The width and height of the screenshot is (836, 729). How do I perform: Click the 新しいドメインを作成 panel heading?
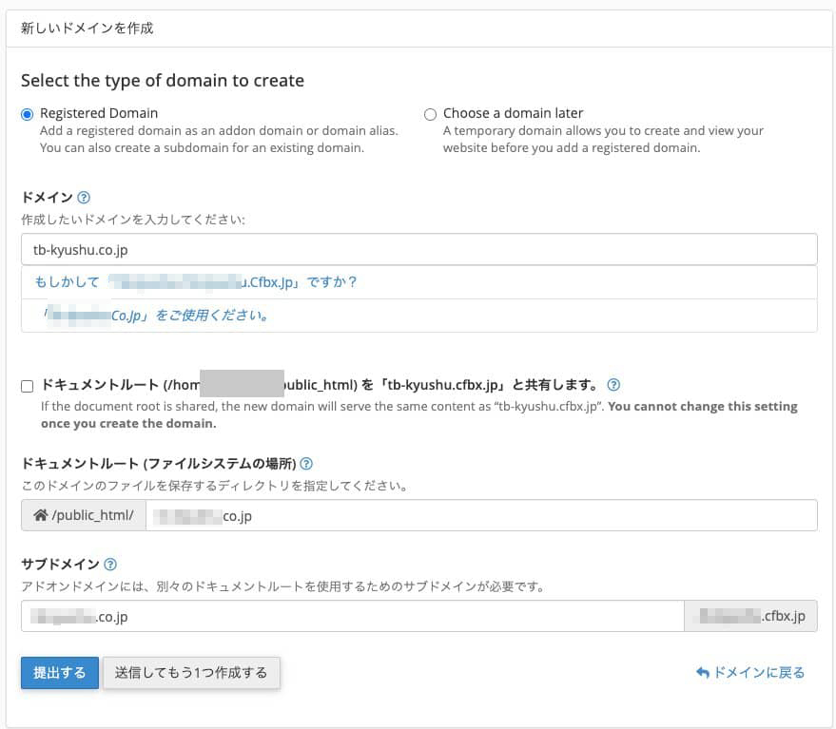87,29
